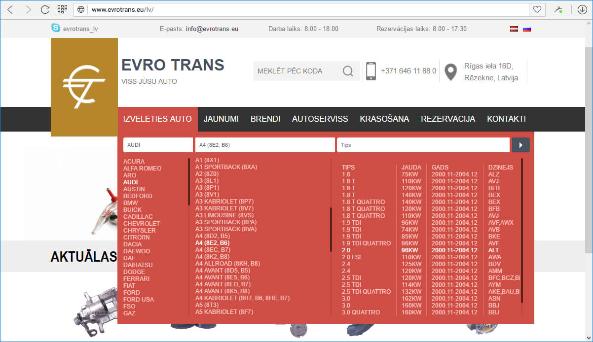Click the model list scrollbar
The image size is (593, 342).
[332, 230]
